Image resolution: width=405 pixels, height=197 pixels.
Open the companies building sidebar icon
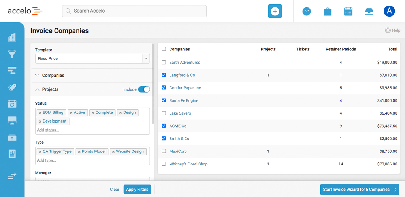12,37
